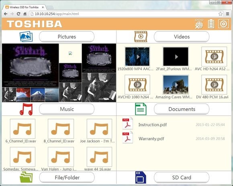The height and width of the screenshot is (186, 233).
Task: Open the large Black Sabbath album picture
Action: click(30, 65)
